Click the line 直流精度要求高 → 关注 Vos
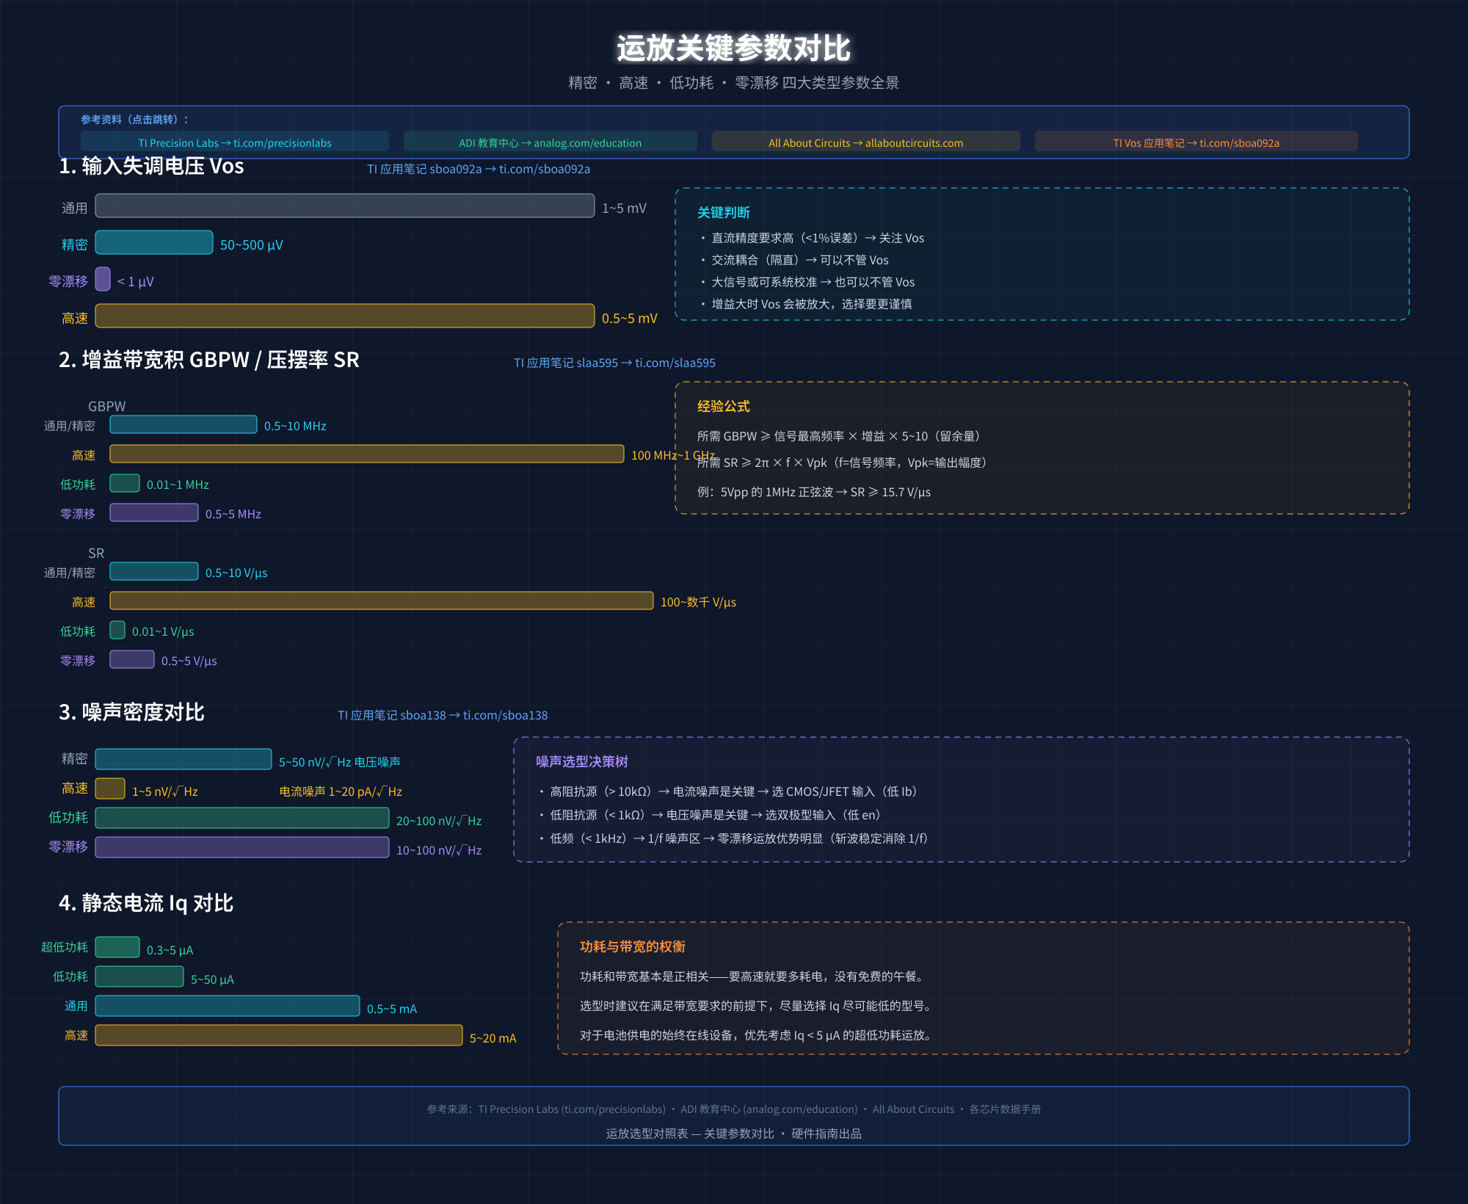 (x=812, y=238)
